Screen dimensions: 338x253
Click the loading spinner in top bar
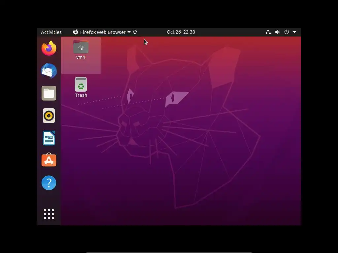pos(135,32)
